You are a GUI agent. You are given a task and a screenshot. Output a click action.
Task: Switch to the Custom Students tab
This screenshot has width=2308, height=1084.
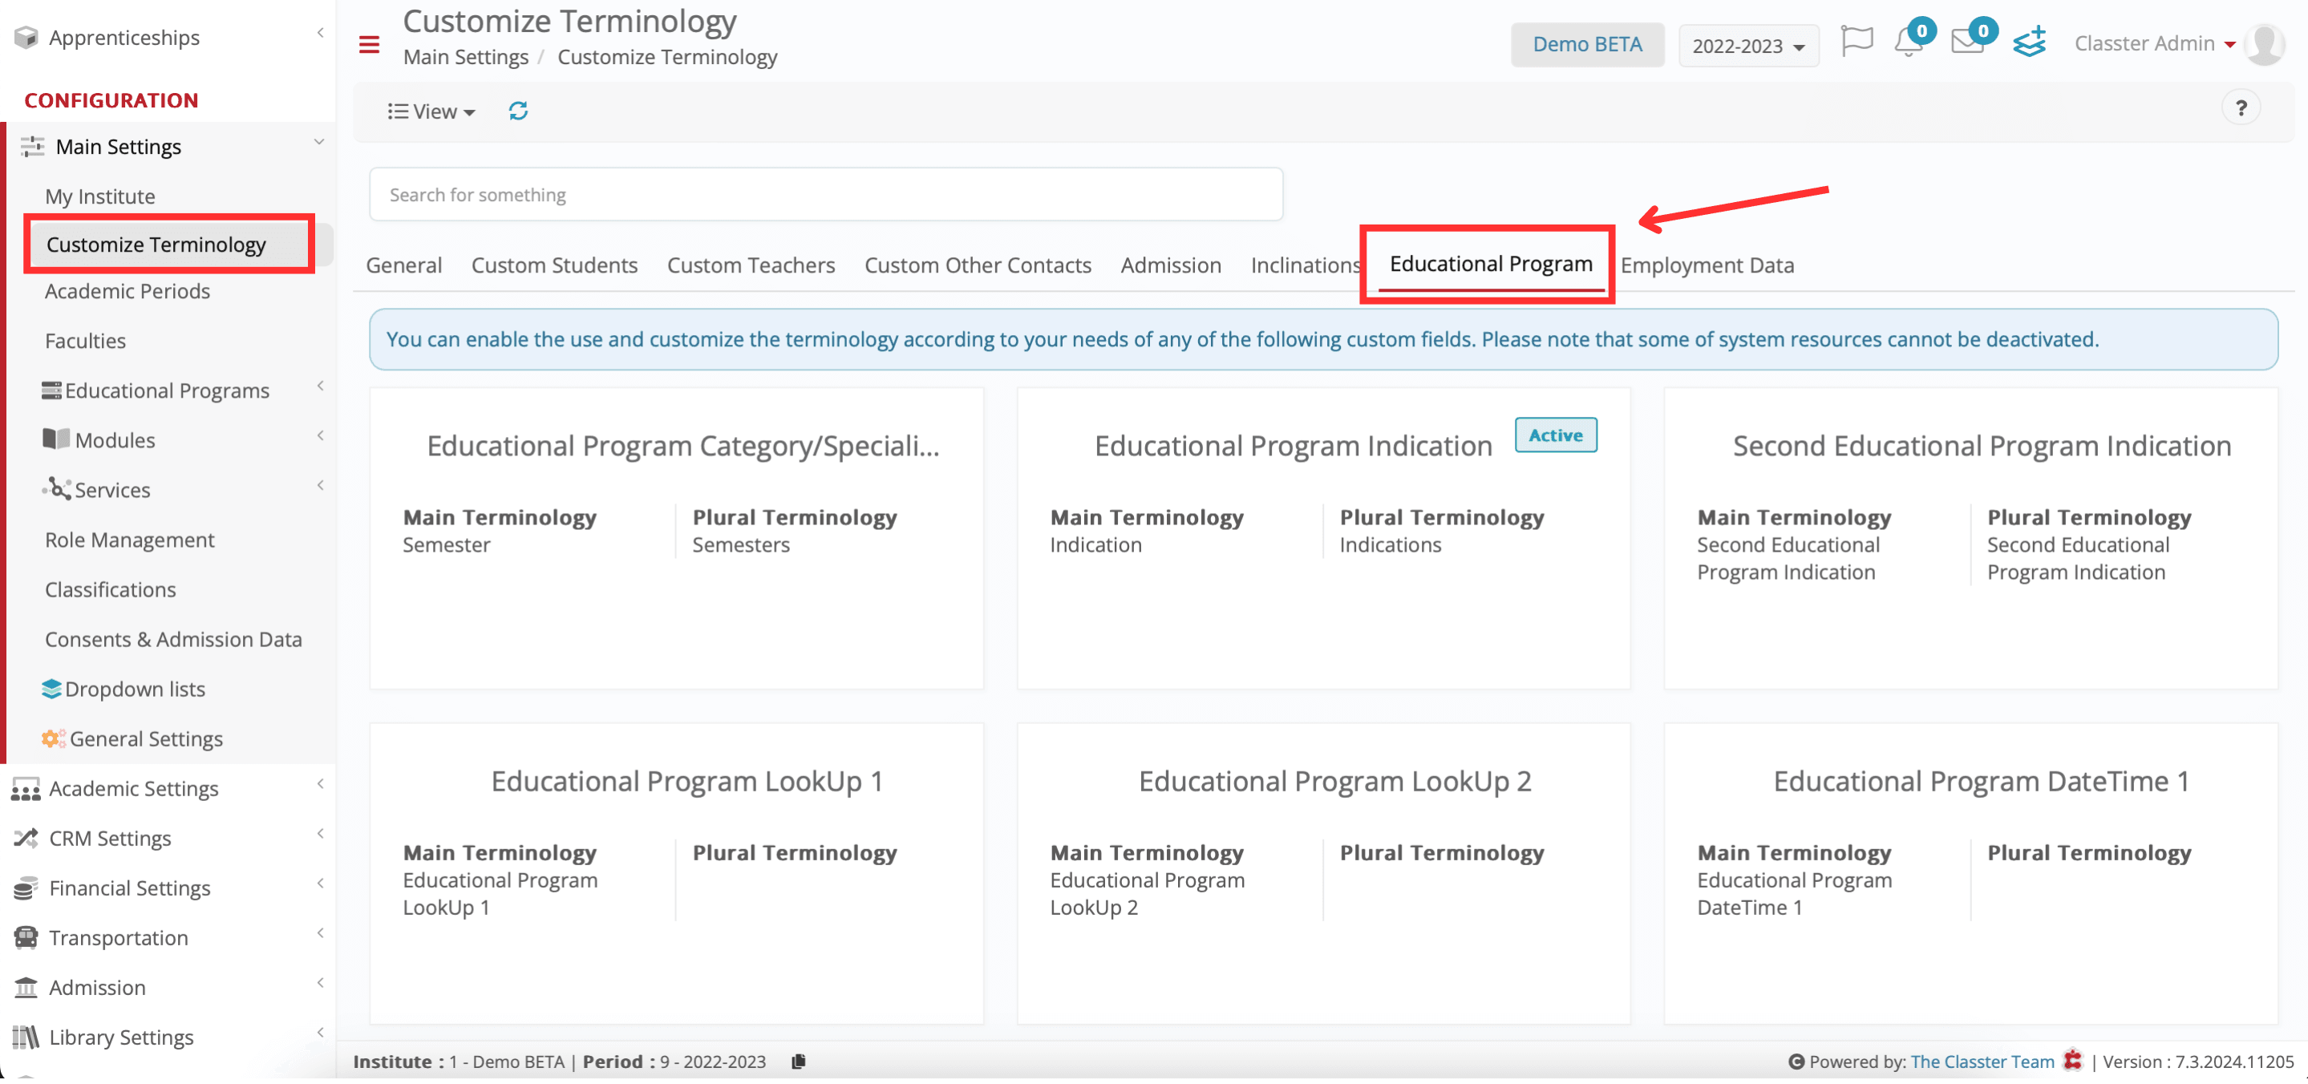pyautogui.click(x=555, y=265)
